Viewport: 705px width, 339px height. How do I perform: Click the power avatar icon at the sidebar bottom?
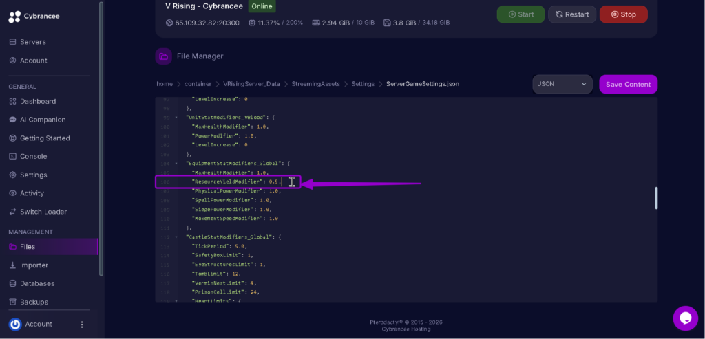coord(15,324)
